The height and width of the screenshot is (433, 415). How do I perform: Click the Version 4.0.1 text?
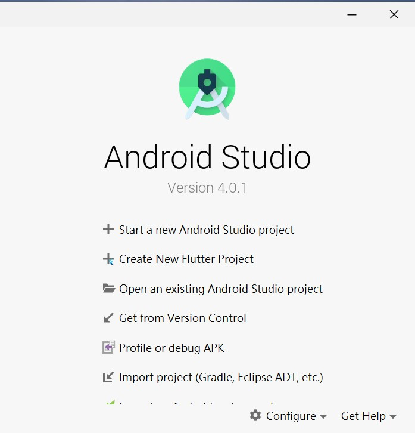[x=207, y=188]
